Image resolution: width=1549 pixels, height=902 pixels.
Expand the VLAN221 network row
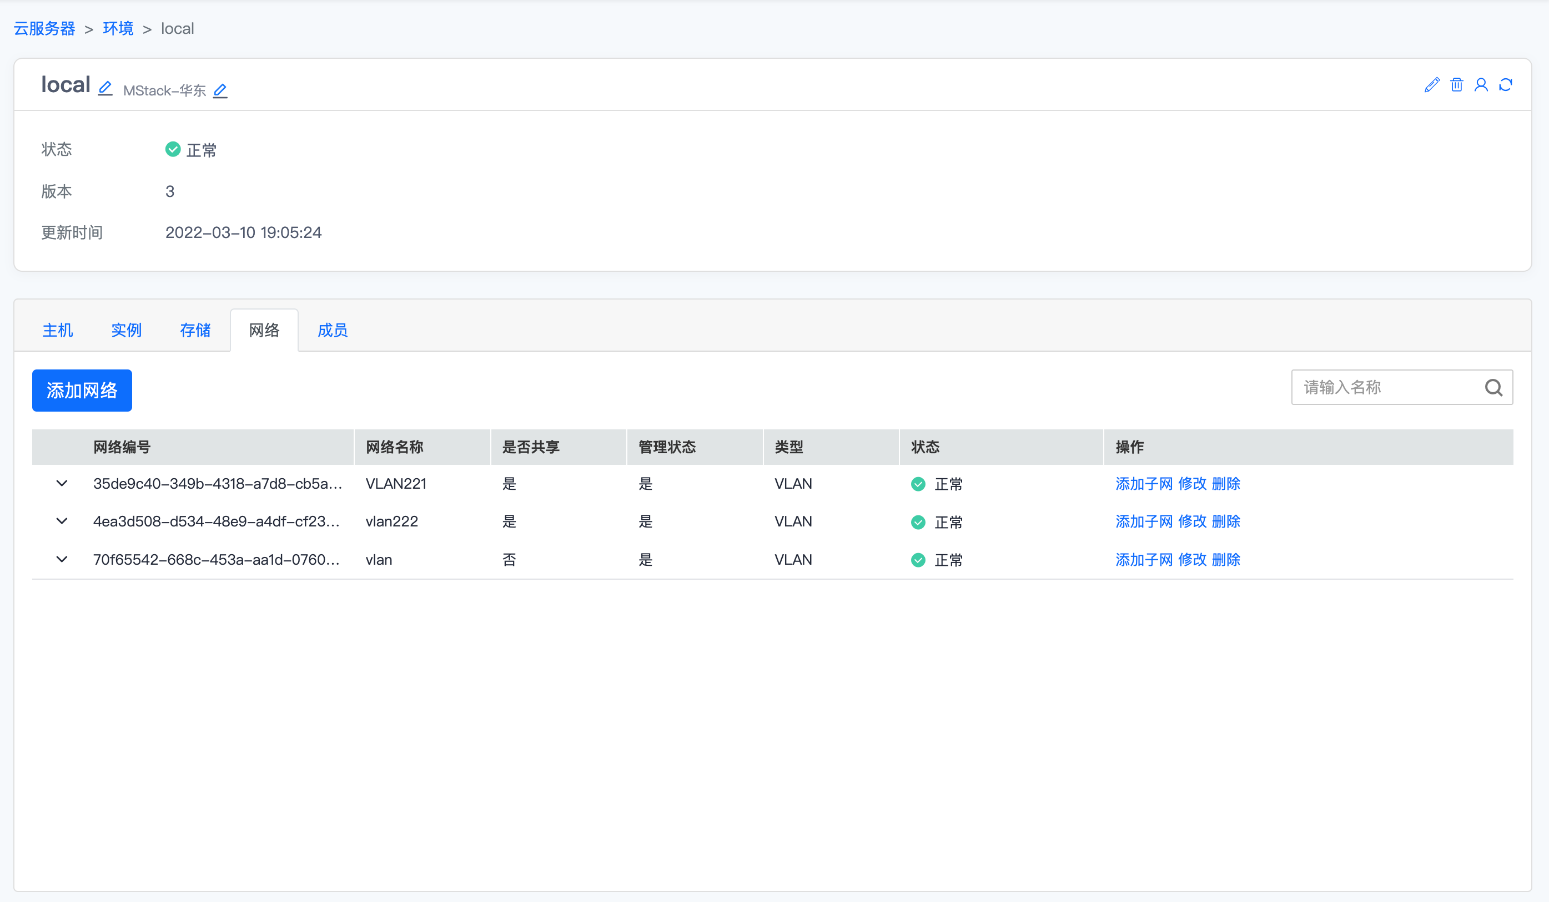[62, 483]
